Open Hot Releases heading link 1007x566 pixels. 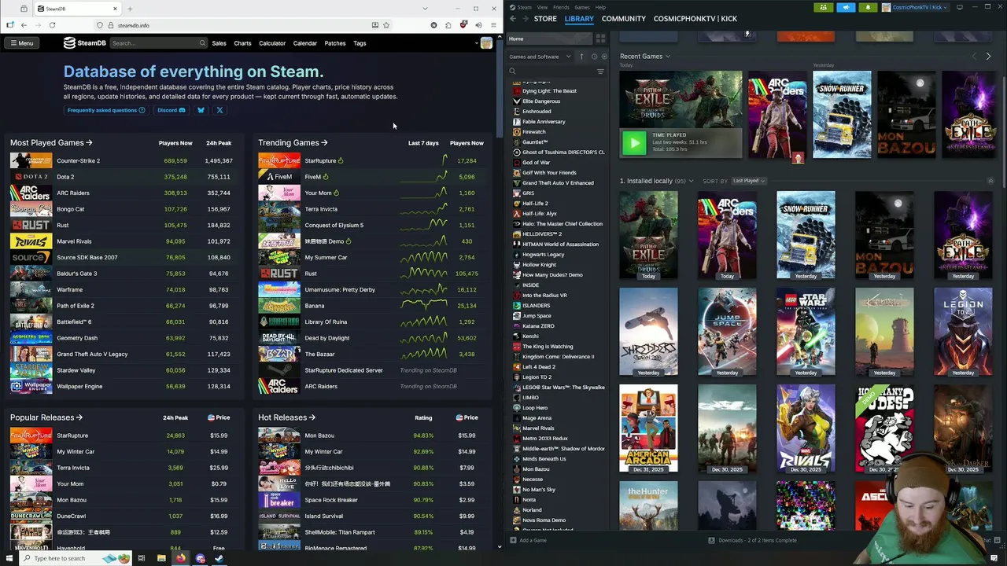(x=287, y=417)
